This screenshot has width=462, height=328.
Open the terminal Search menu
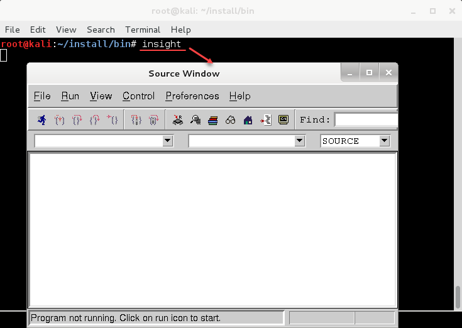[x=101, y=30]
